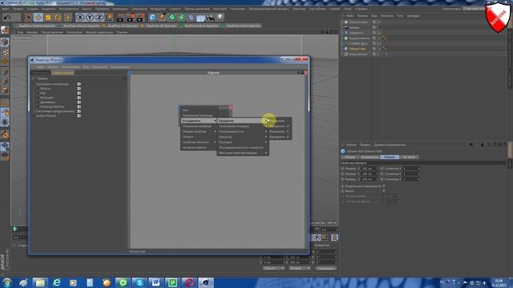Click RealFlow Particle Exporter button

pyautogui.click(x=80, y=26)
